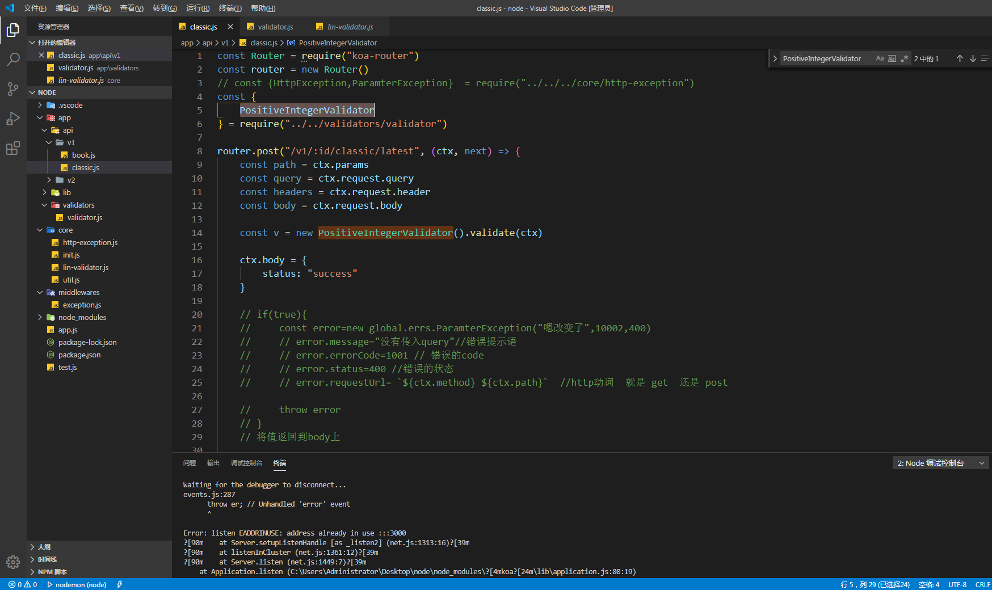Screen dimensions: 992x590
Task: Open the Search view in the activity bar
Action: coord(13,60)
